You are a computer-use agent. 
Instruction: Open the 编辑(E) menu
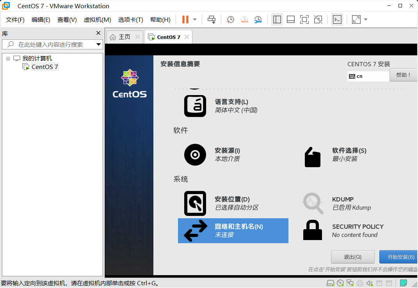pyautogui.click(x=41, y=20)
